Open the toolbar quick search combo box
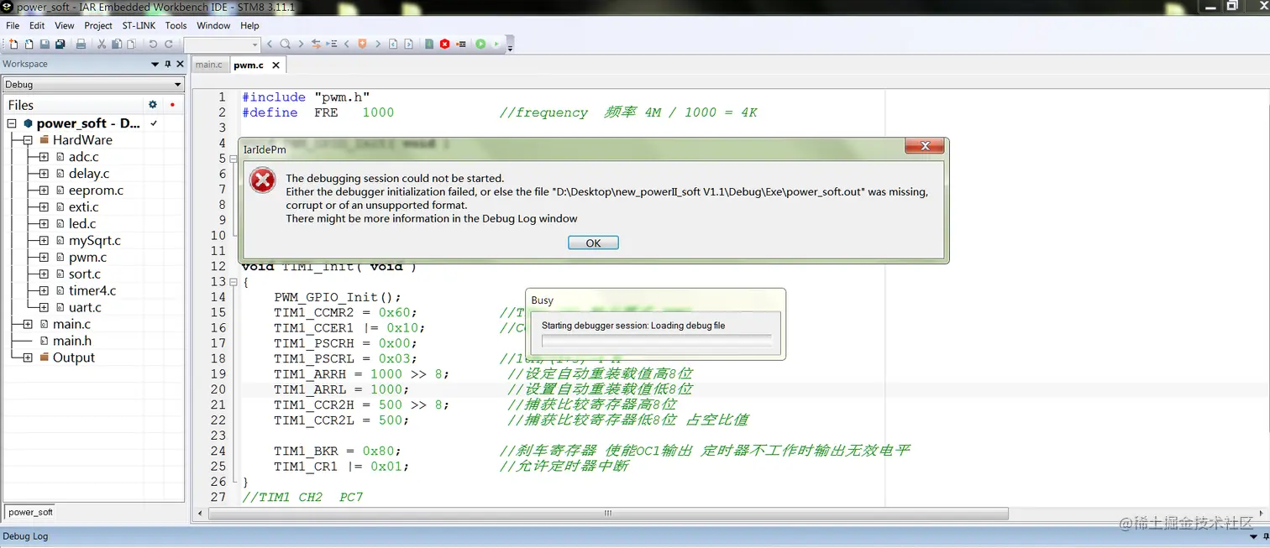1270x548 pixels. tap(222, 44)
